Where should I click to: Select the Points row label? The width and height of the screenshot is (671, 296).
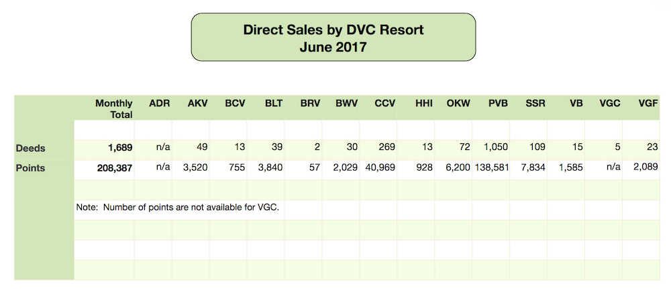30,168
